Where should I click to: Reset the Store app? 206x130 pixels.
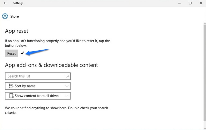tap(12, 53)
